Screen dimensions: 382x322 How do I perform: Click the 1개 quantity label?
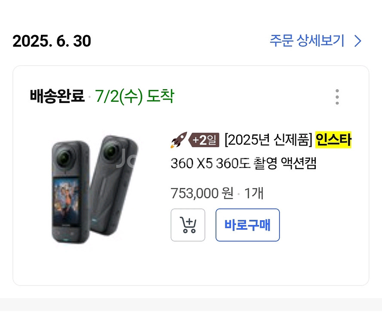click(x=254, y=194)
